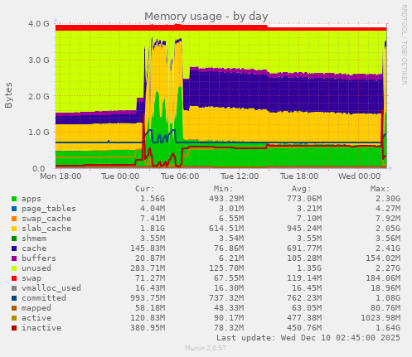This screenshot has width=412, height=357.
Task: Select the 'shmem' legend label
Action: [34, 239]
